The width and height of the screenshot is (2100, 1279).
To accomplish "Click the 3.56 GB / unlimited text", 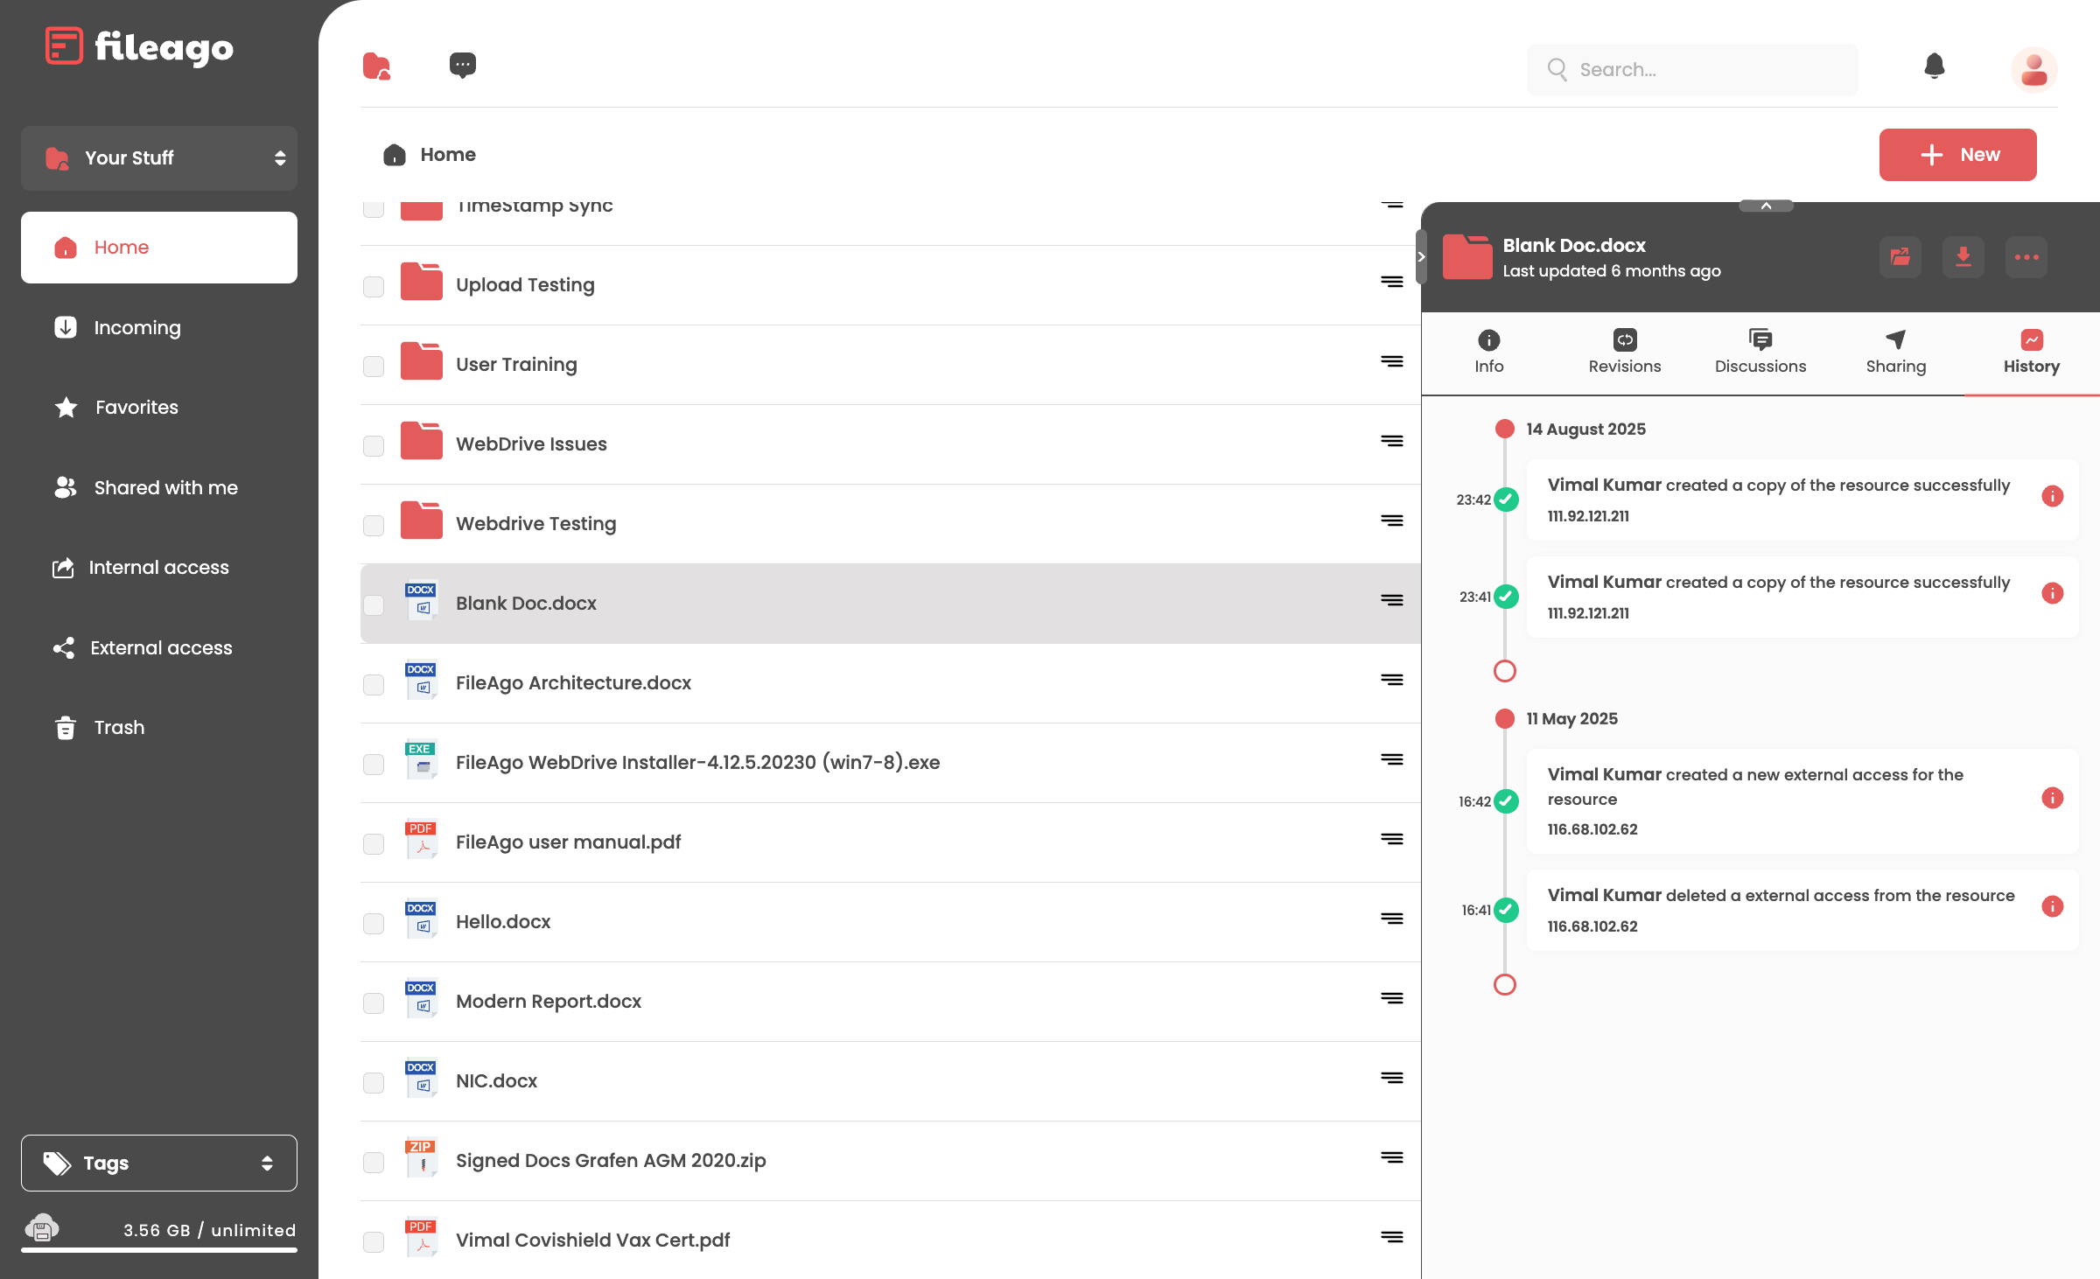I will (209, 1230).
